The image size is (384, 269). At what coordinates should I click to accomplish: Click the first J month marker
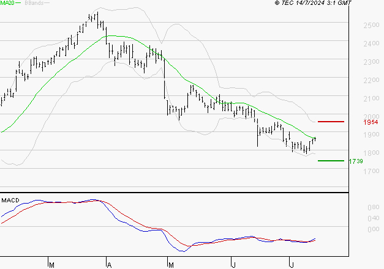coord(233,265)
